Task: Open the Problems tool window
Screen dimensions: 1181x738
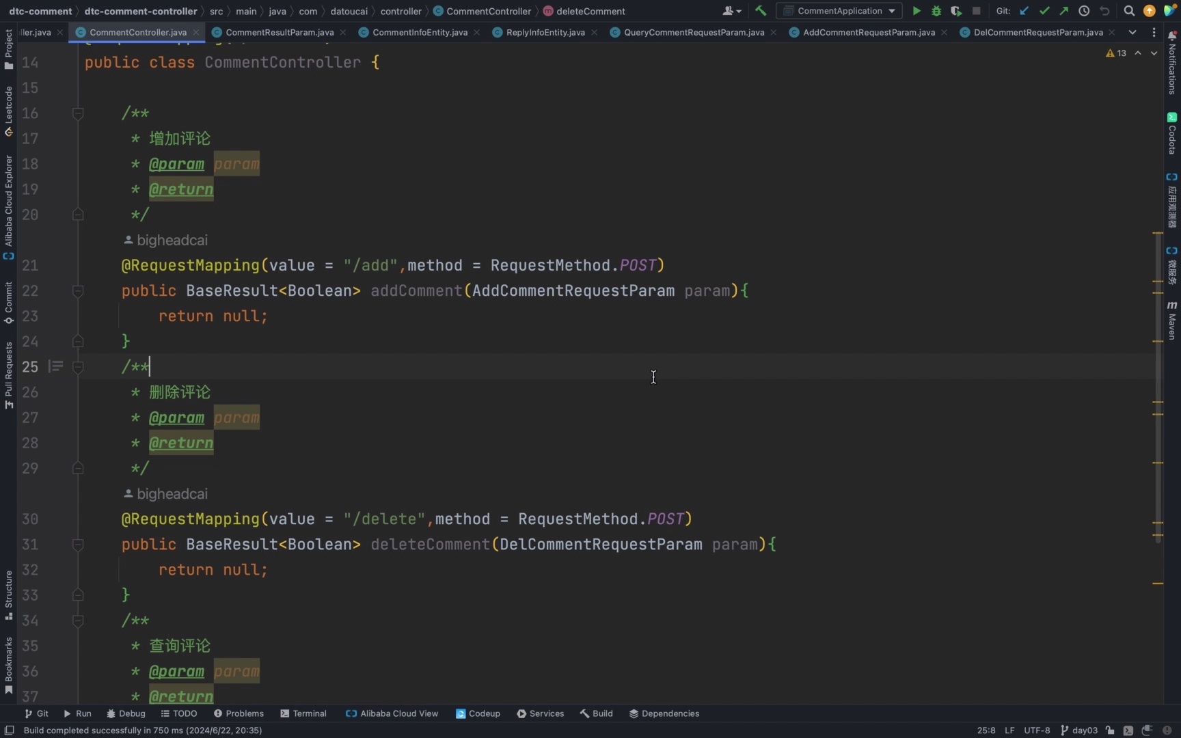Action: click(x=239, y=713)
